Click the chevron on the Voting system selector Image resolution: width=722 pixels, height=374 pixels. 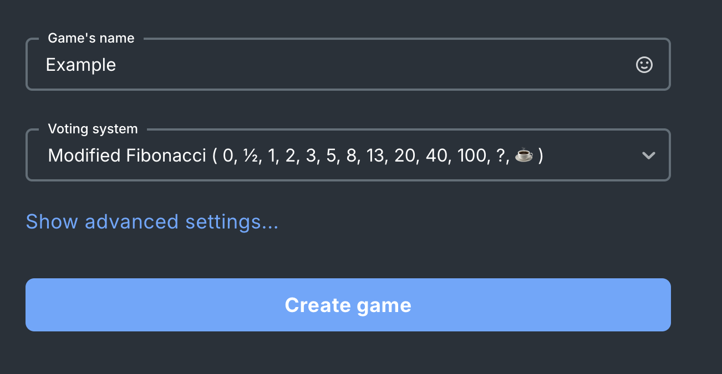648,155
